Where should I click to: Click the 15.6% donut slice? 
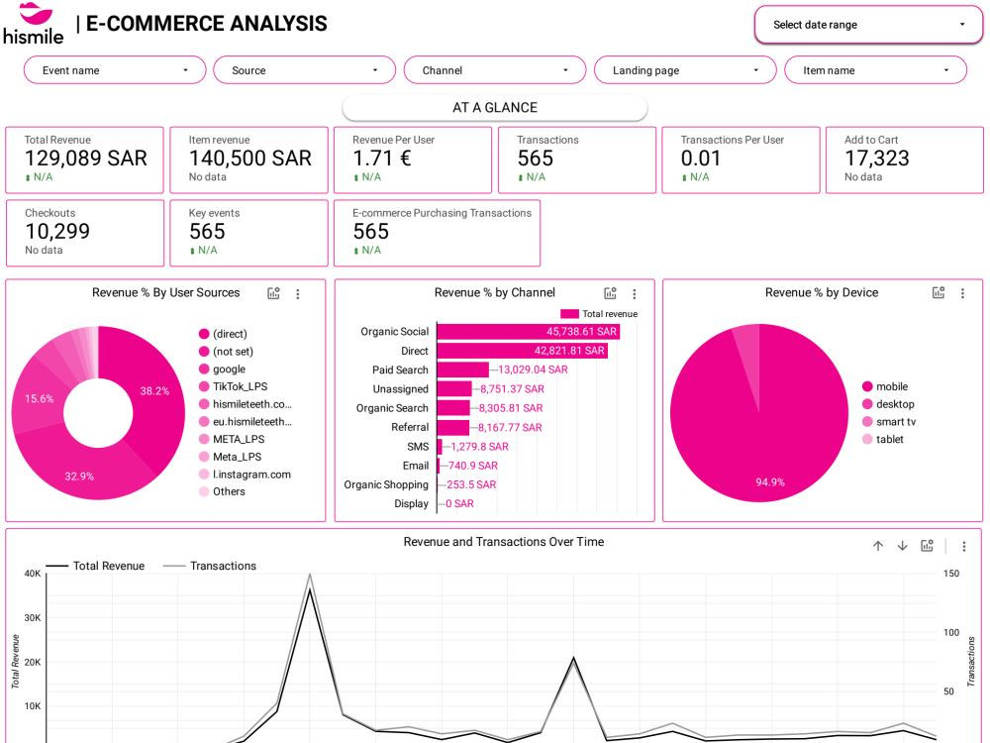coord(40,398)
